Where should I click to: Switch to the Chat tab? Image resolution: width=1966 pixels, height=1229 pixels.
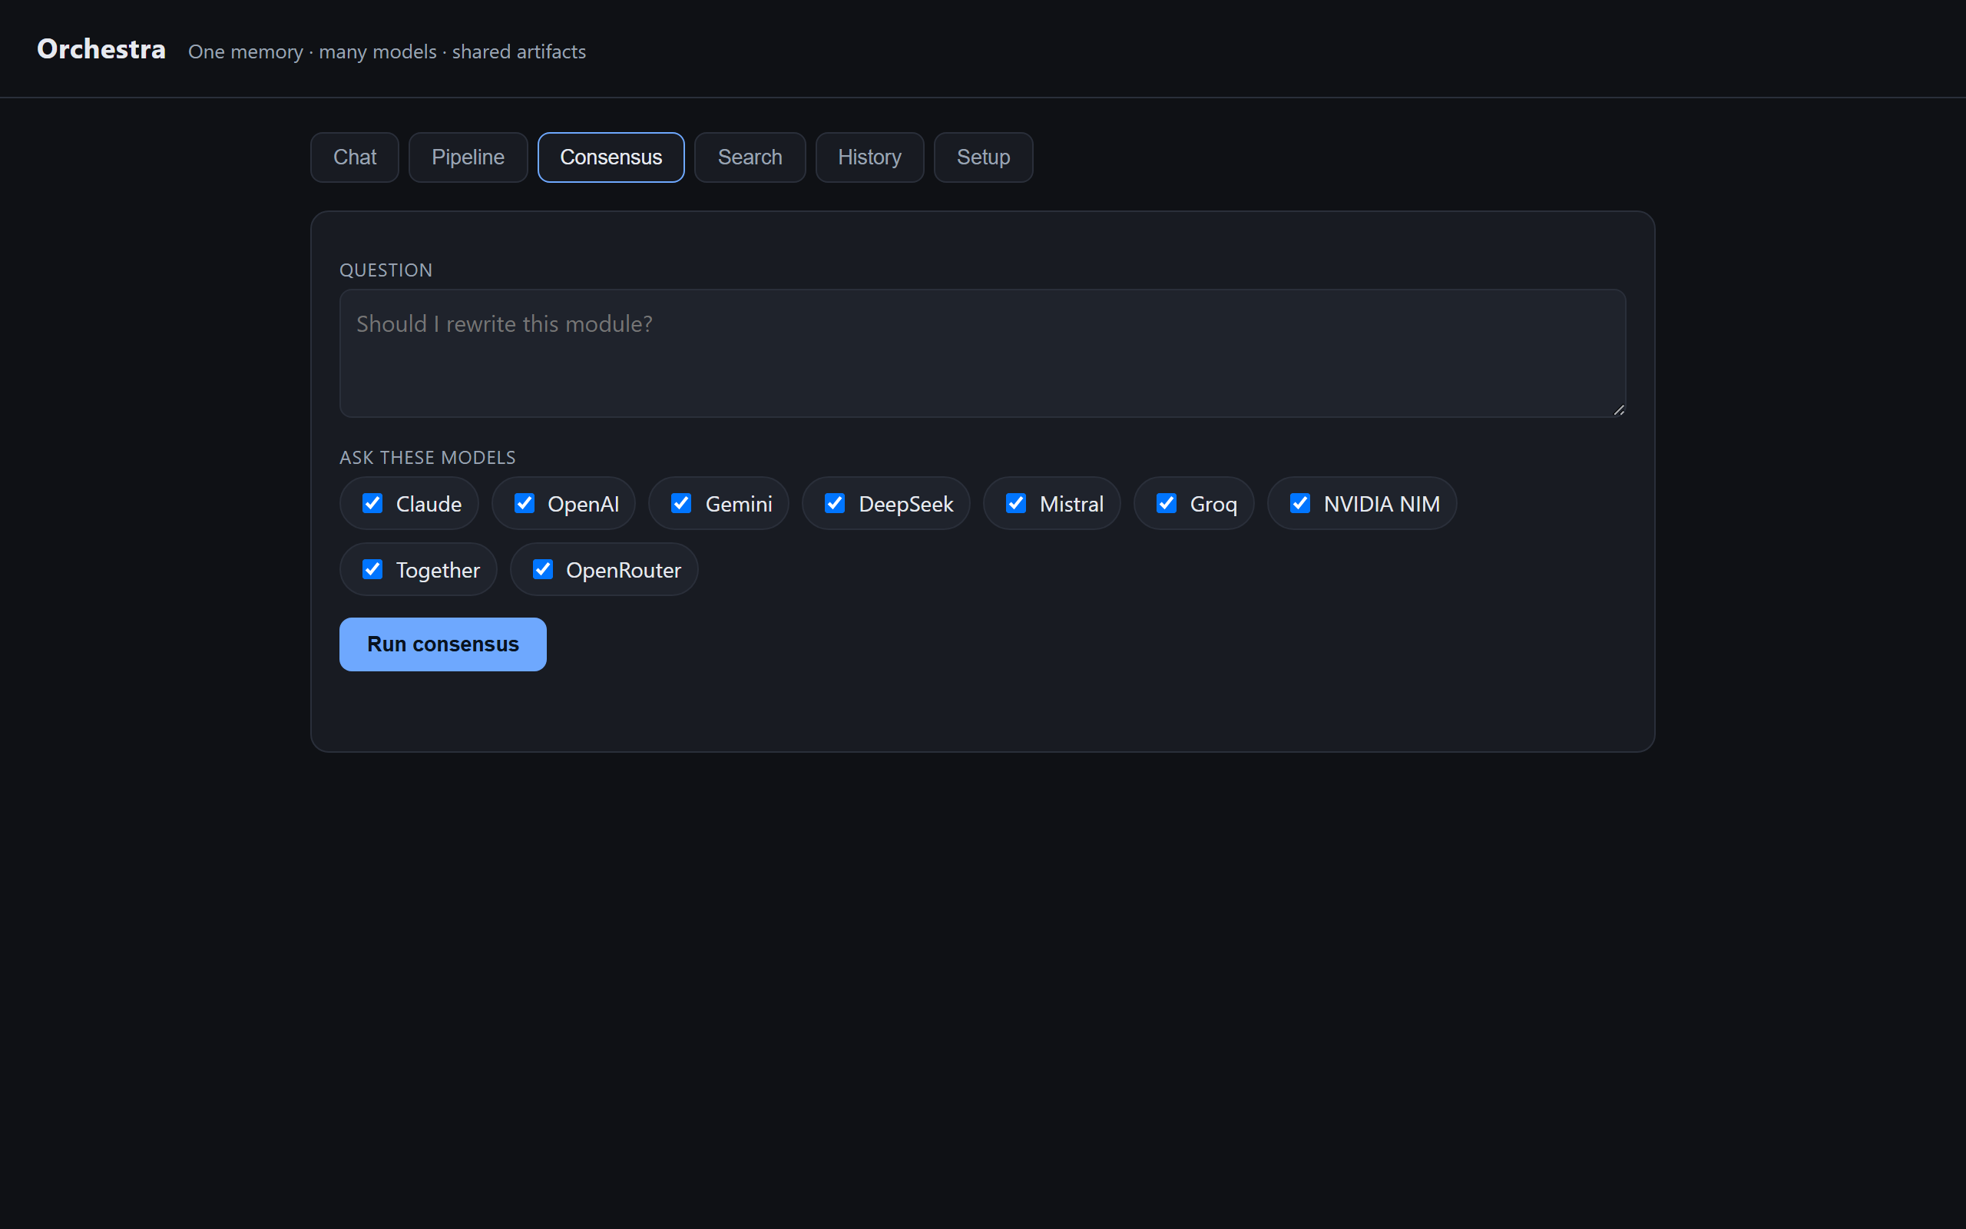tap(354, 157)
